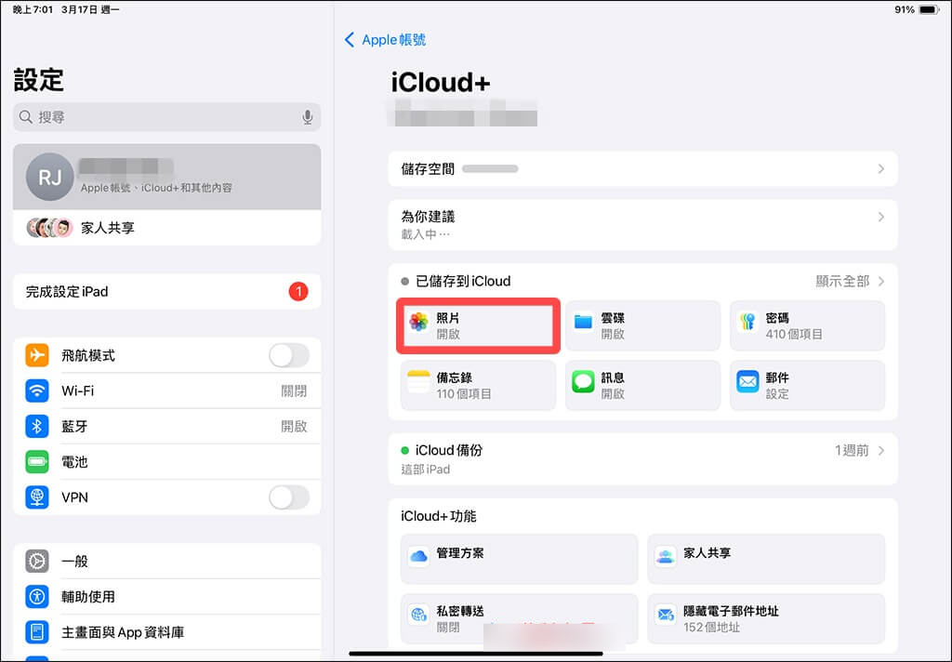This screenshot has height=662, width=952.
Task: Tap the iCloud+ page title
Action: [x=440, y=83]
